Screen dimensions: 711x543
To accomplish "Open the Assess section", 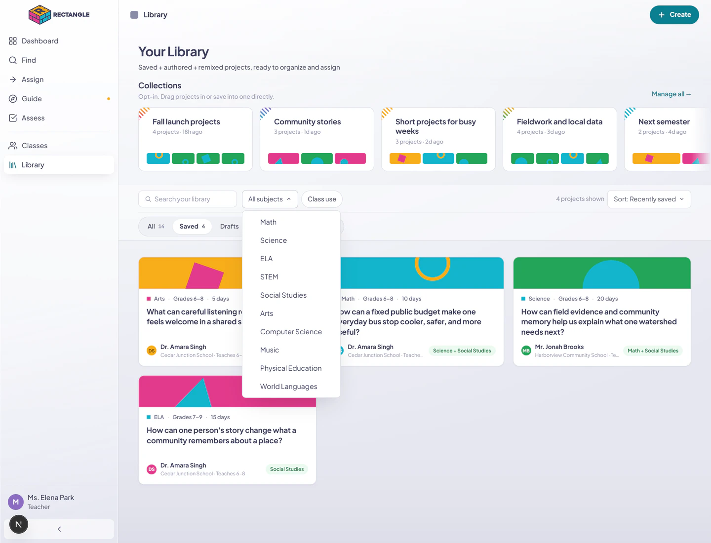I will tap(59, 118).
